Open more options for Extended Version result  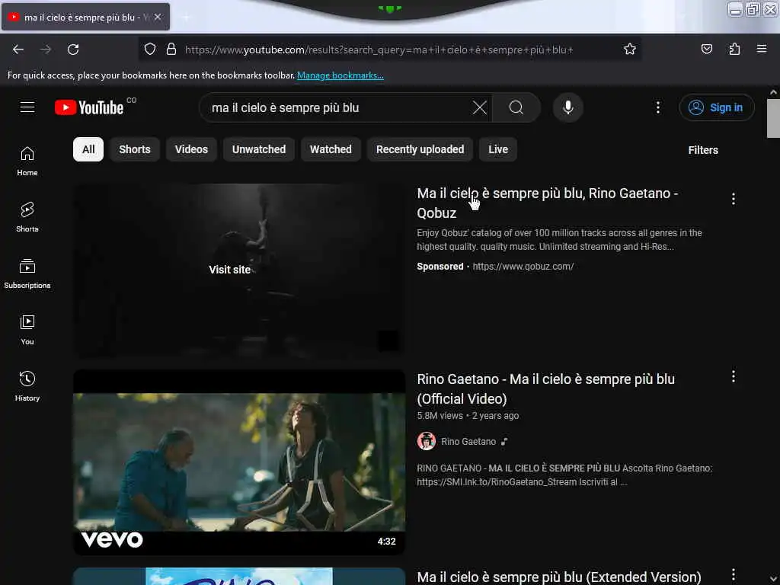pyautogui.click(x=734, y=574)
